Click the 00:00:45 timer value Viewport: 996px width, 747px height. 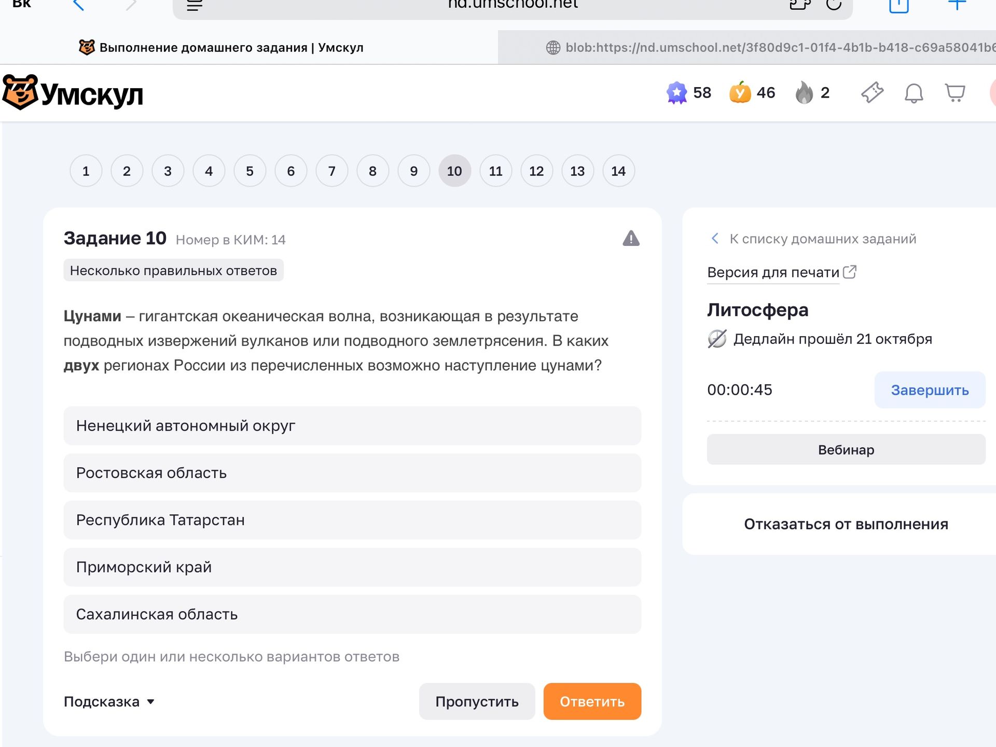739,390
